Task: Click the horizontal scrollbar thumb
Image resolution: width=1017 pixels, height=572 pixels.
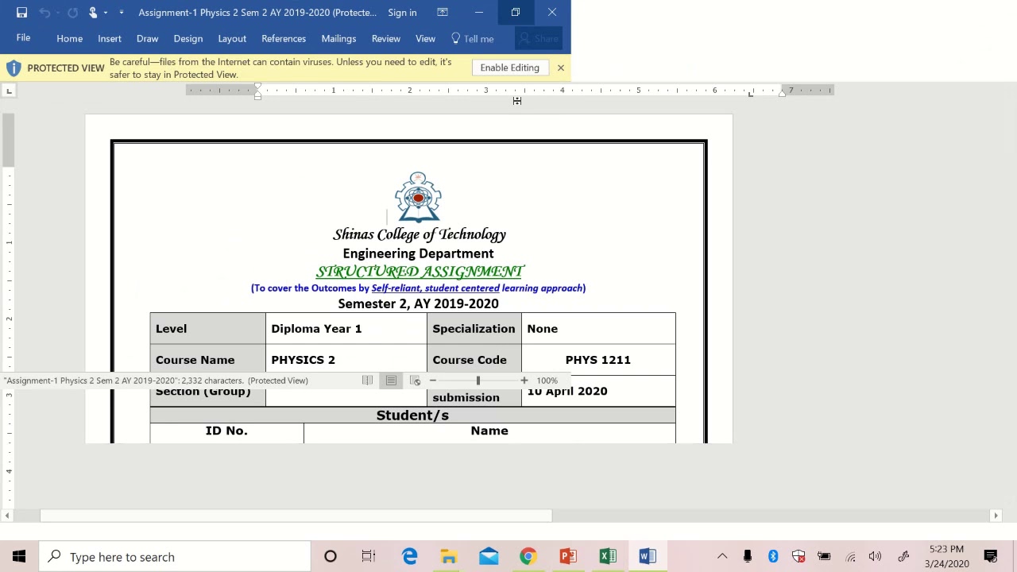Action: coord(296,516)
